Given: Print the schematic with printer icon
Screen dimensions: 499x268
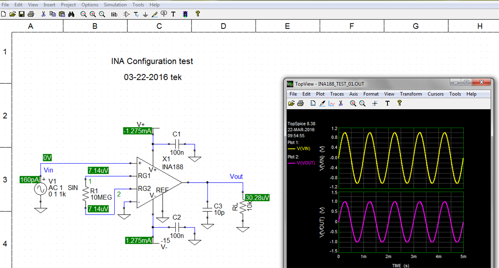Looking at the screenshot, I should tap(31, 14).
